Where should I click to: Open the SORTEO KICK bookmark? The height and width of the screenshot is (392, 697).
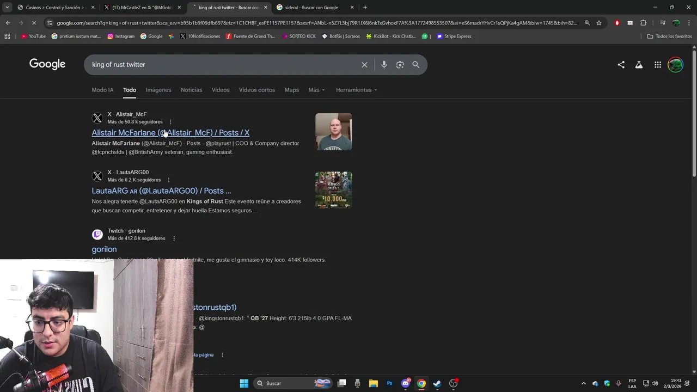point(299,36)
